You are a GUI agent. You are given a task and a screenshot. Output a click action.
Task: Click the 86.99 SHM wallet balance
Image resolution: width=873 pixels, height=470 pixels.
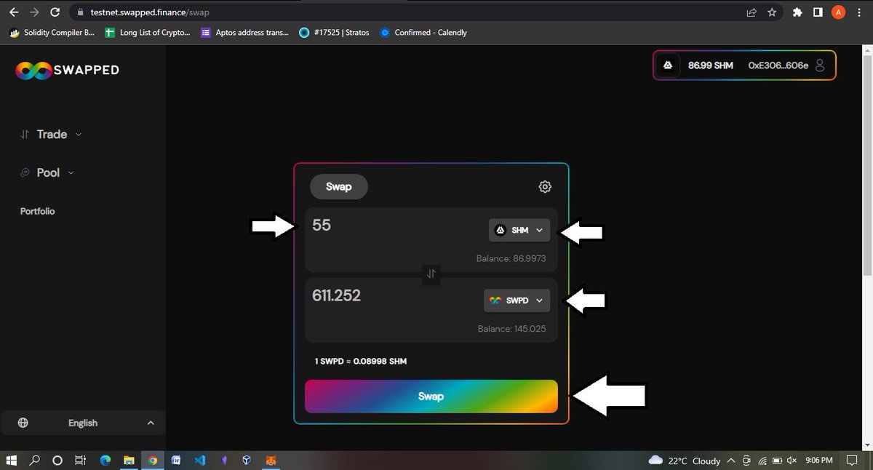pos(710,65)
